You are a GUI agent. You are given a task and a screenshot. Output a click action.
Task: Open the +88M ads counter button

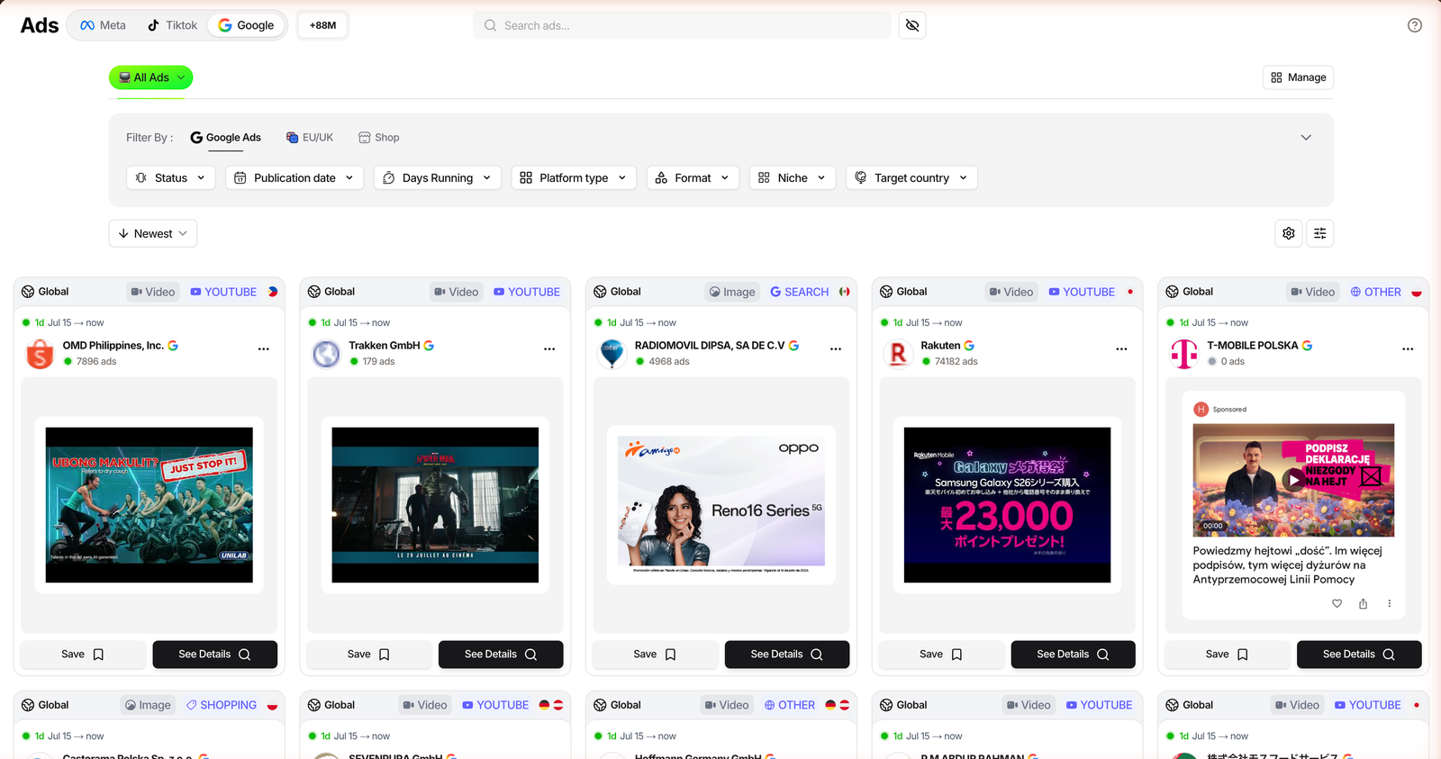[322, 25]
